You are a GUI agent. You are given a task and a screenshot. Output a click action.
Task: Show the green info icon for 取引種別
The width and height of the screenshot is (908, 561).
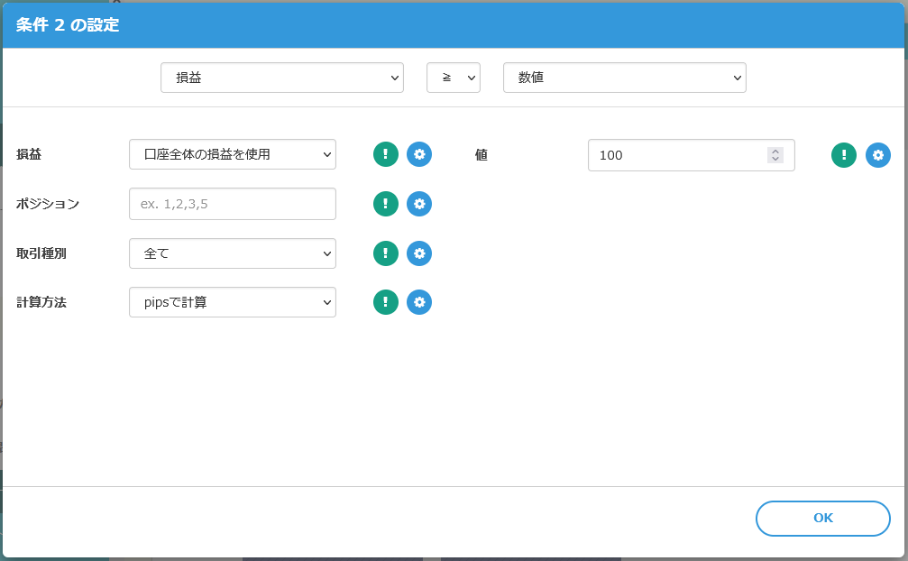(386, 253)
